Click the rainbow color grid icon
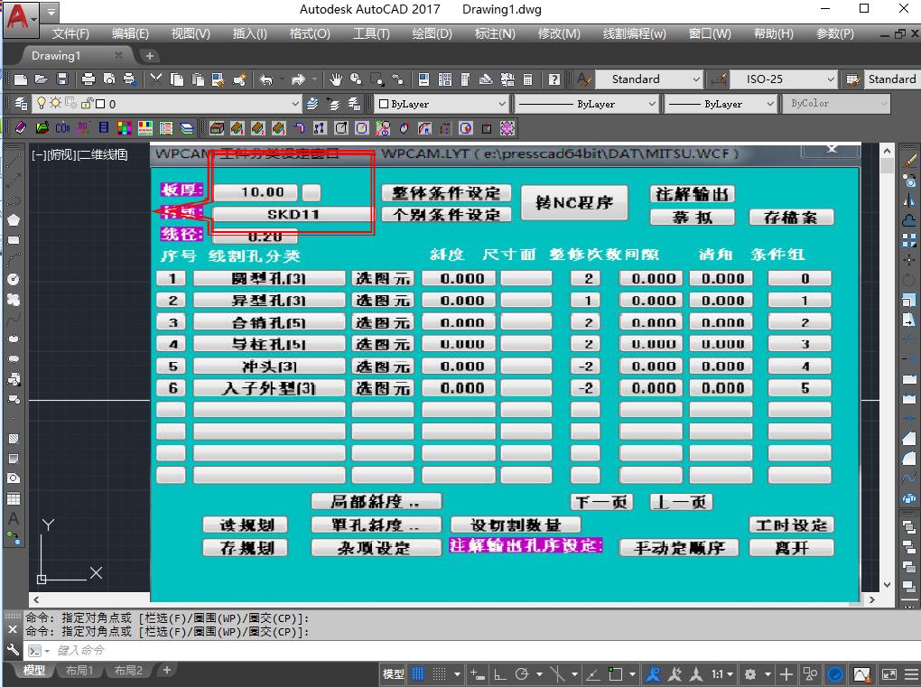Viewport: 921px width, 687px height. (124, 128)
